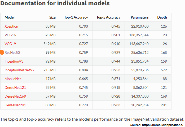The width and height of the screenshot is (185, 127).
Task: Click the keras.io/applications source URL
Action: [x=162, y=125]
